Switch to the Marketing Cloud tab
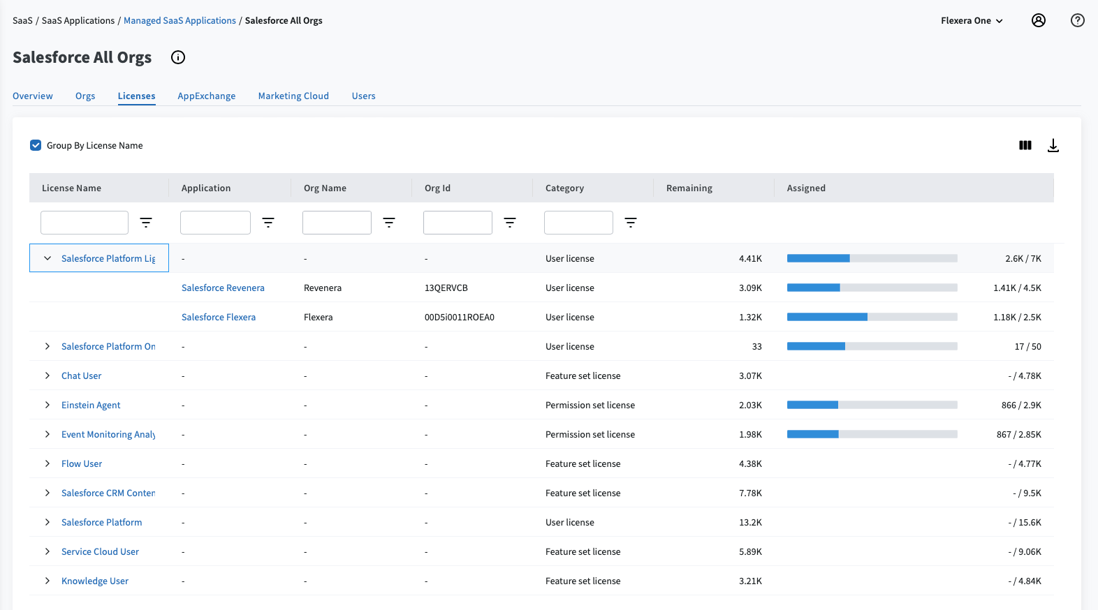 pos(293,96)
